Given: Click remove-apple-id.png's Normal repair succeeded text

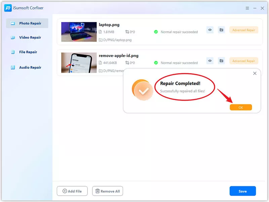Looking at the screenshot, I should point(179,63).
